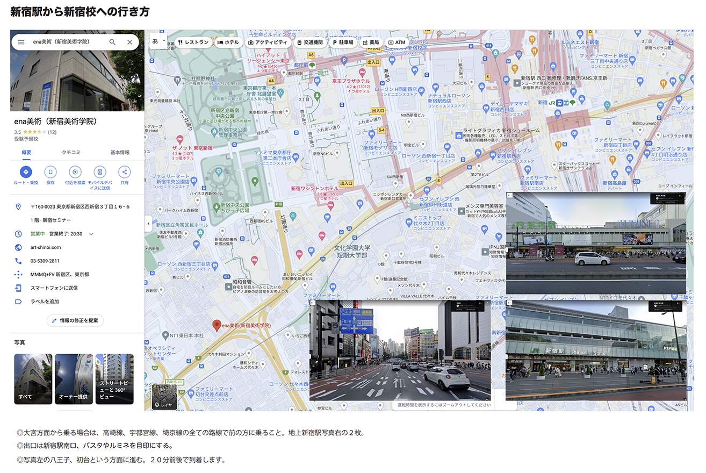Screen dimensions: 706x473
Task: Select the ホテル filter chip
Action: [228, 42]
